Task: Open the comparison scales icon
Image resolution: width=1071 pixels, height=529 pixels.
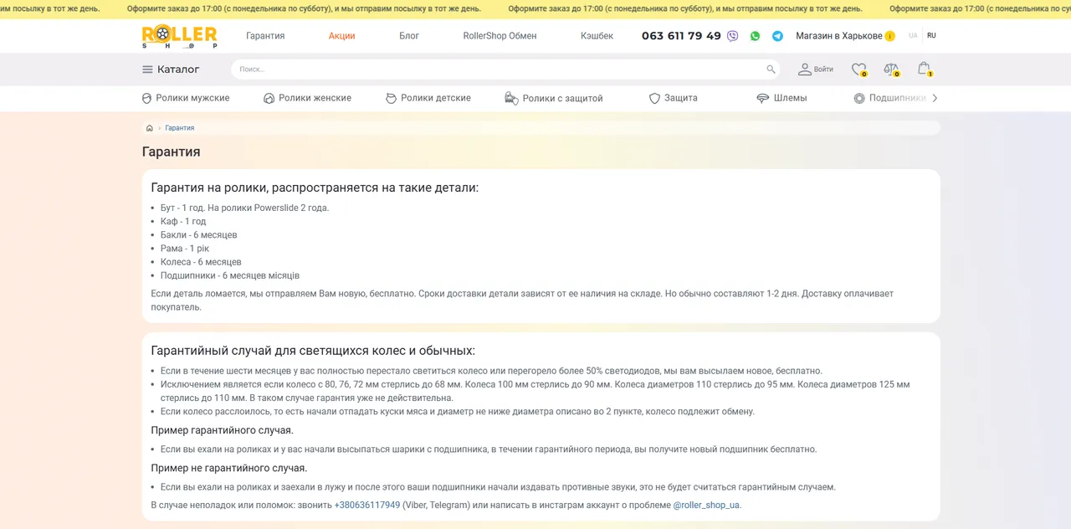Action: pyautogui.click(x=891, y=69)
